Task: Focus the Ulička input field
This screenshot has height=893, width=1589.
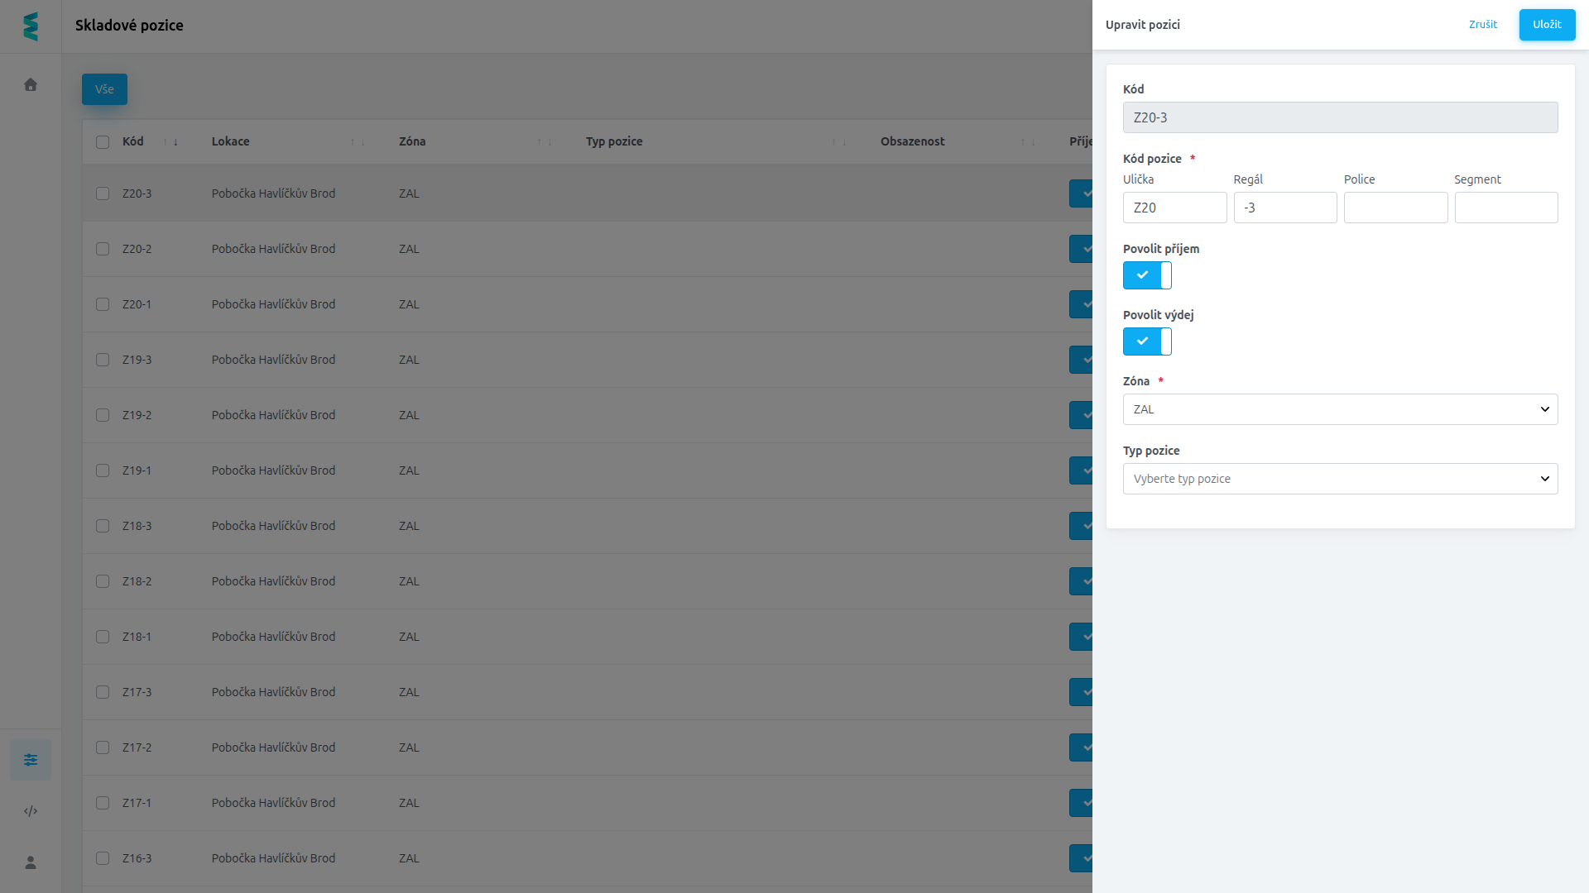Action: coord(1174,208)
